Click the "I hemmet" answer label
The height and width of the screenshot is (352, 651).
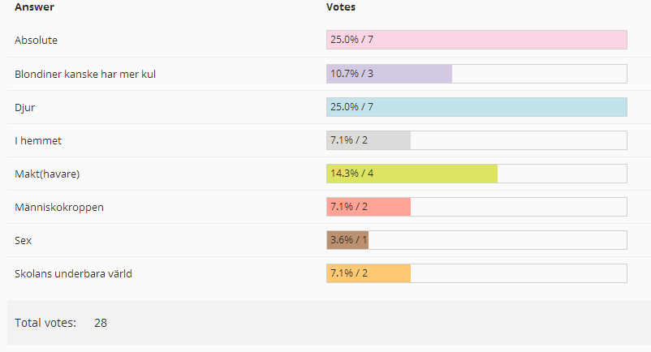[x=38, y=140]
